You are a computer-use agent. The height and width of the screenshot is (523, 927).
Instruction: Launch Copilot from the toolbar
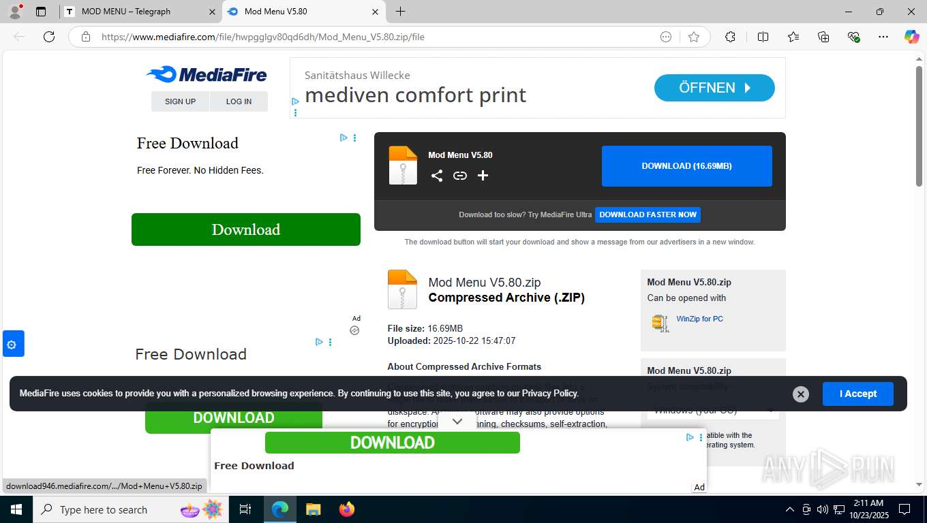tap(911, 37)
